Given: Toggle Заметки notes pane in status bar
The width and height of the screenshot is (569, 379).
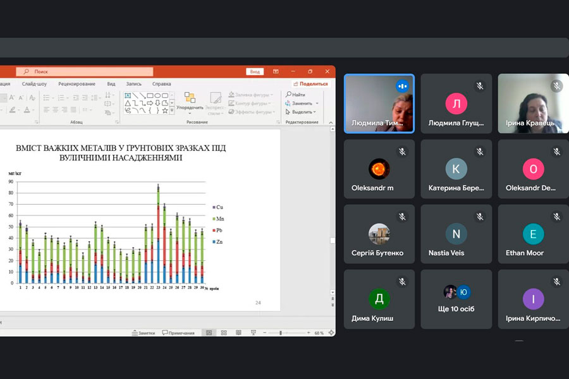Looking at the screenshot, I should pyautogui.click(x=144, y=333).
